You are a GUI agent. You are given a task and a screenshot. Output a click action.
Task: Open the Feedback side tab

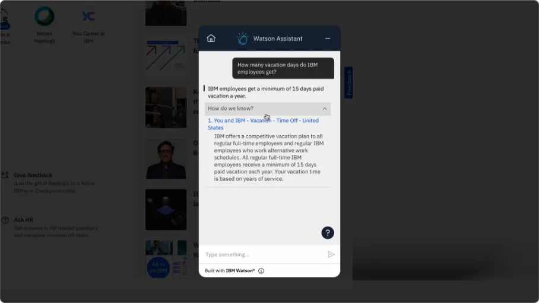click(348, 82)
